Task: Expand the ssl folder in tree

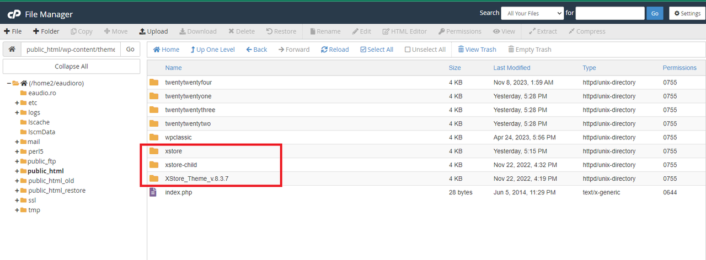Action: click(x=17, y=201)
